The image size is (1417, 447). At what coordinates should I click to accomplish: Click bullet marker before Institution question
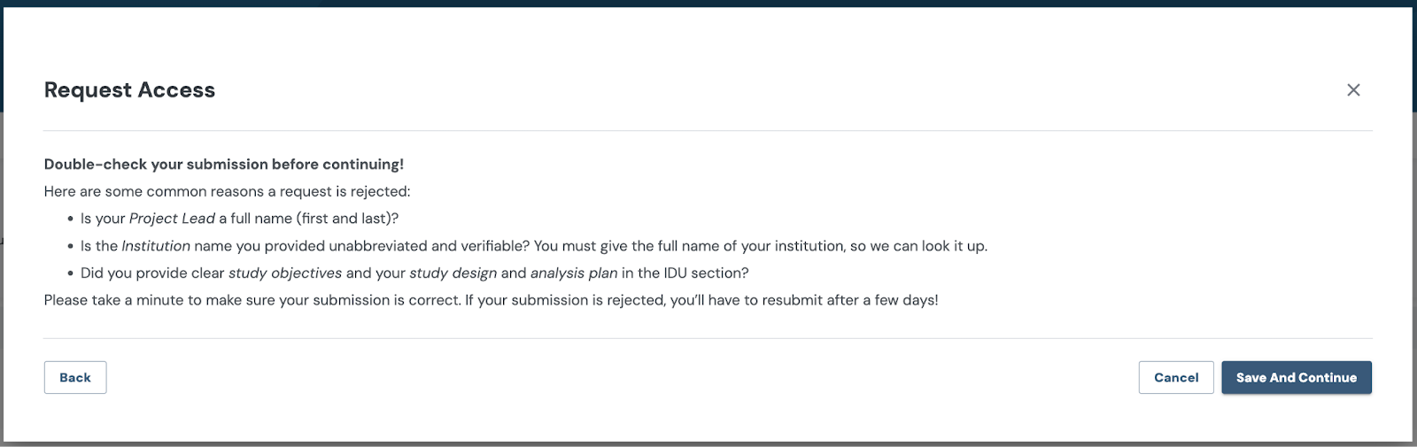(70, 247)
